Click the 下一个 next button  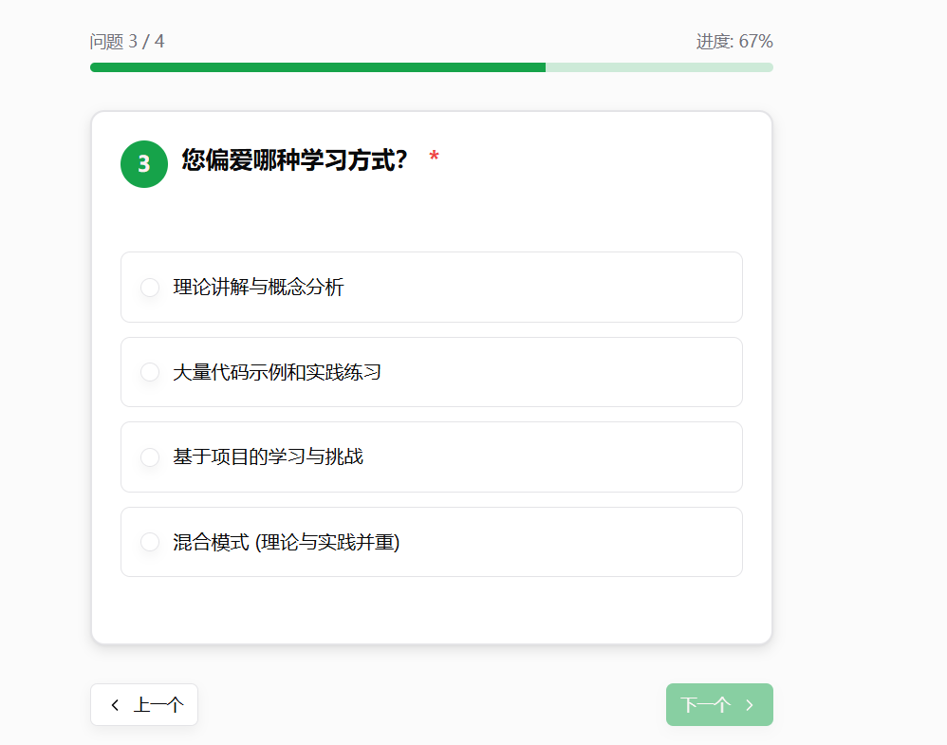(x=719, y=704)
